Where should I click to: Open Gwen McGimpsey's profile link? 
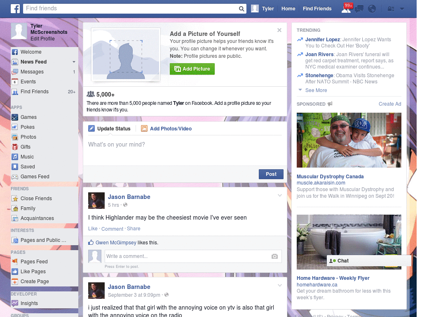116,243
